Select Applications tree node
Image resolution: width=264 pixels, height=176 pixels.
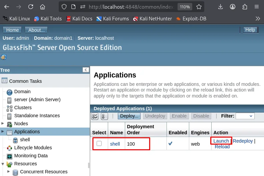coord(27,132)
